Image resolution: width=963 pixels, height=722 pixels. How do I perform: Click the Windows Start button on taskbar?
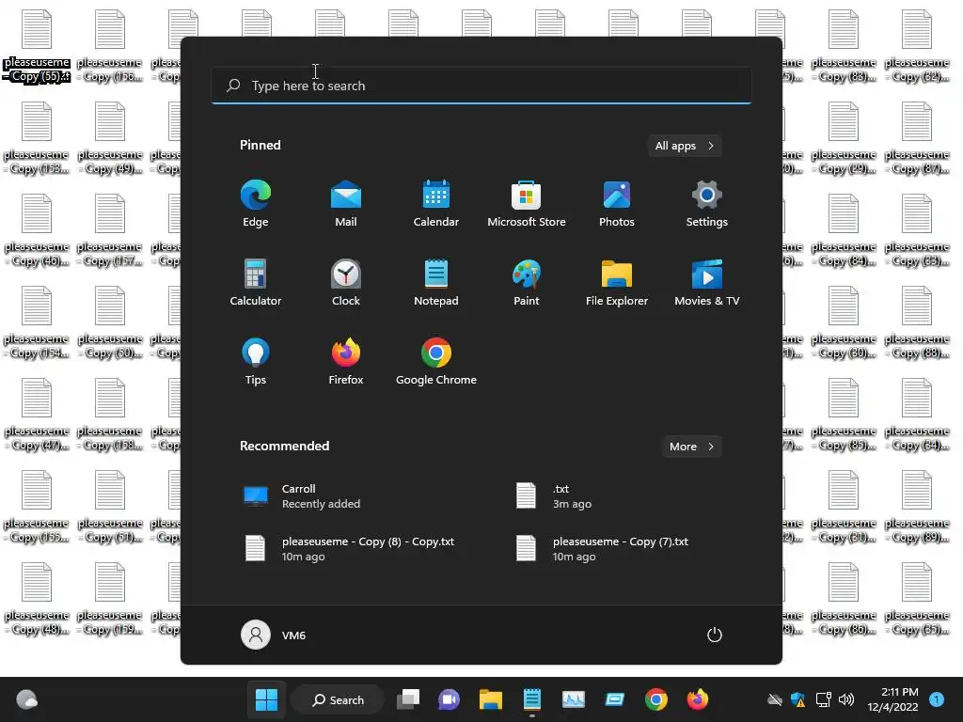pos(266,699)
